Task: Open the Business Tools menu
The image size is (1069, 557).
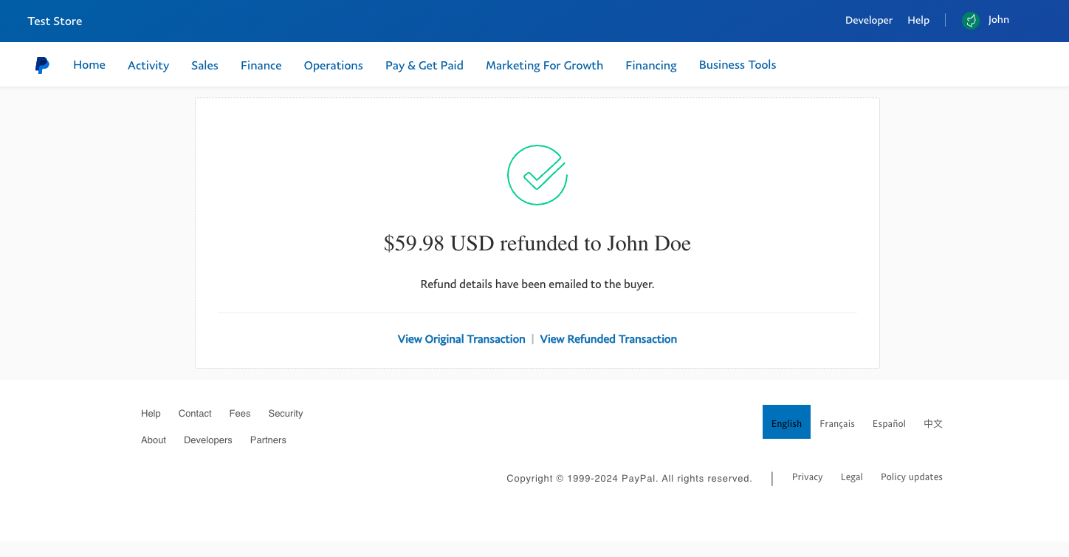Action: [x=738, y=65]
